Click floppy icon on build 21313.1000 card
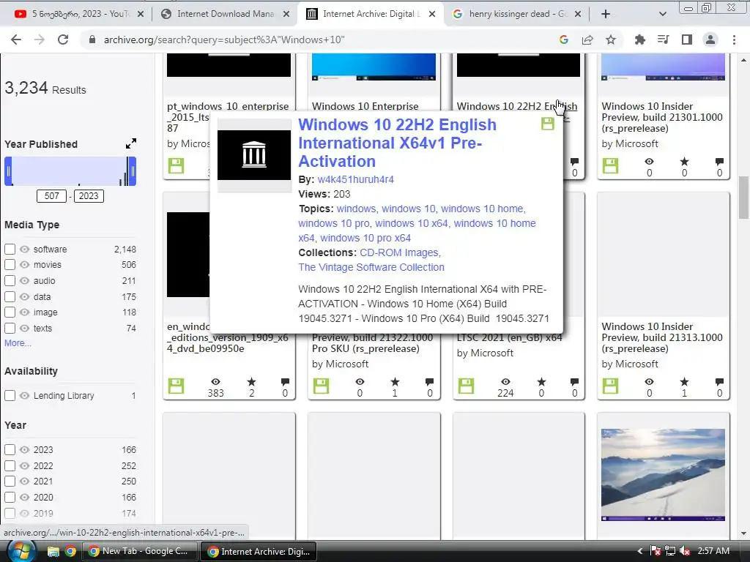This screenshot has width=750, height=562. click(x=610, y=386)
